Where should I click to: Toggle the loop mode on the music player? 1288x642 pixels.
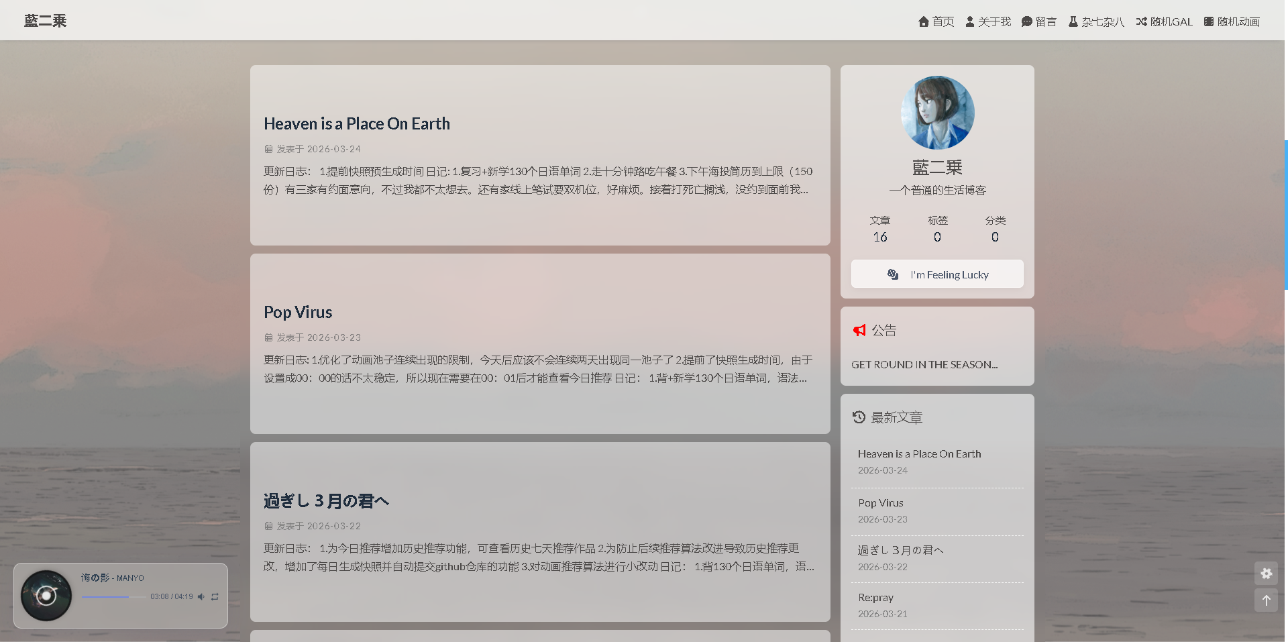coord(215,596)
